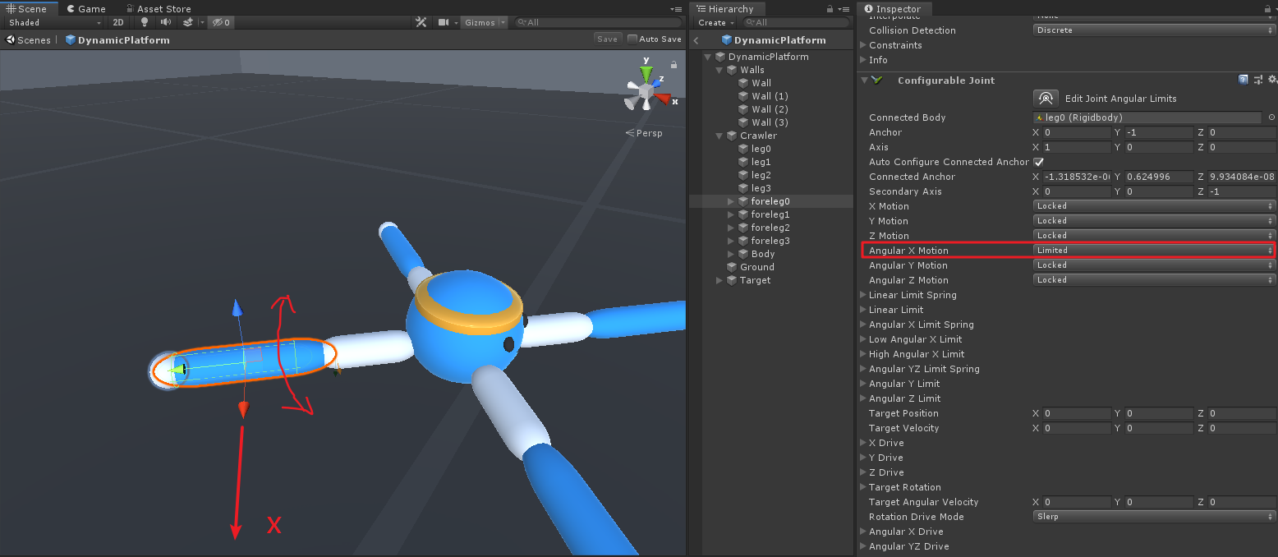This screenshot has width=1278, height=557.
Task: Open the Angular Y Motion dropdown
Action: click(x=1154, y=265)
